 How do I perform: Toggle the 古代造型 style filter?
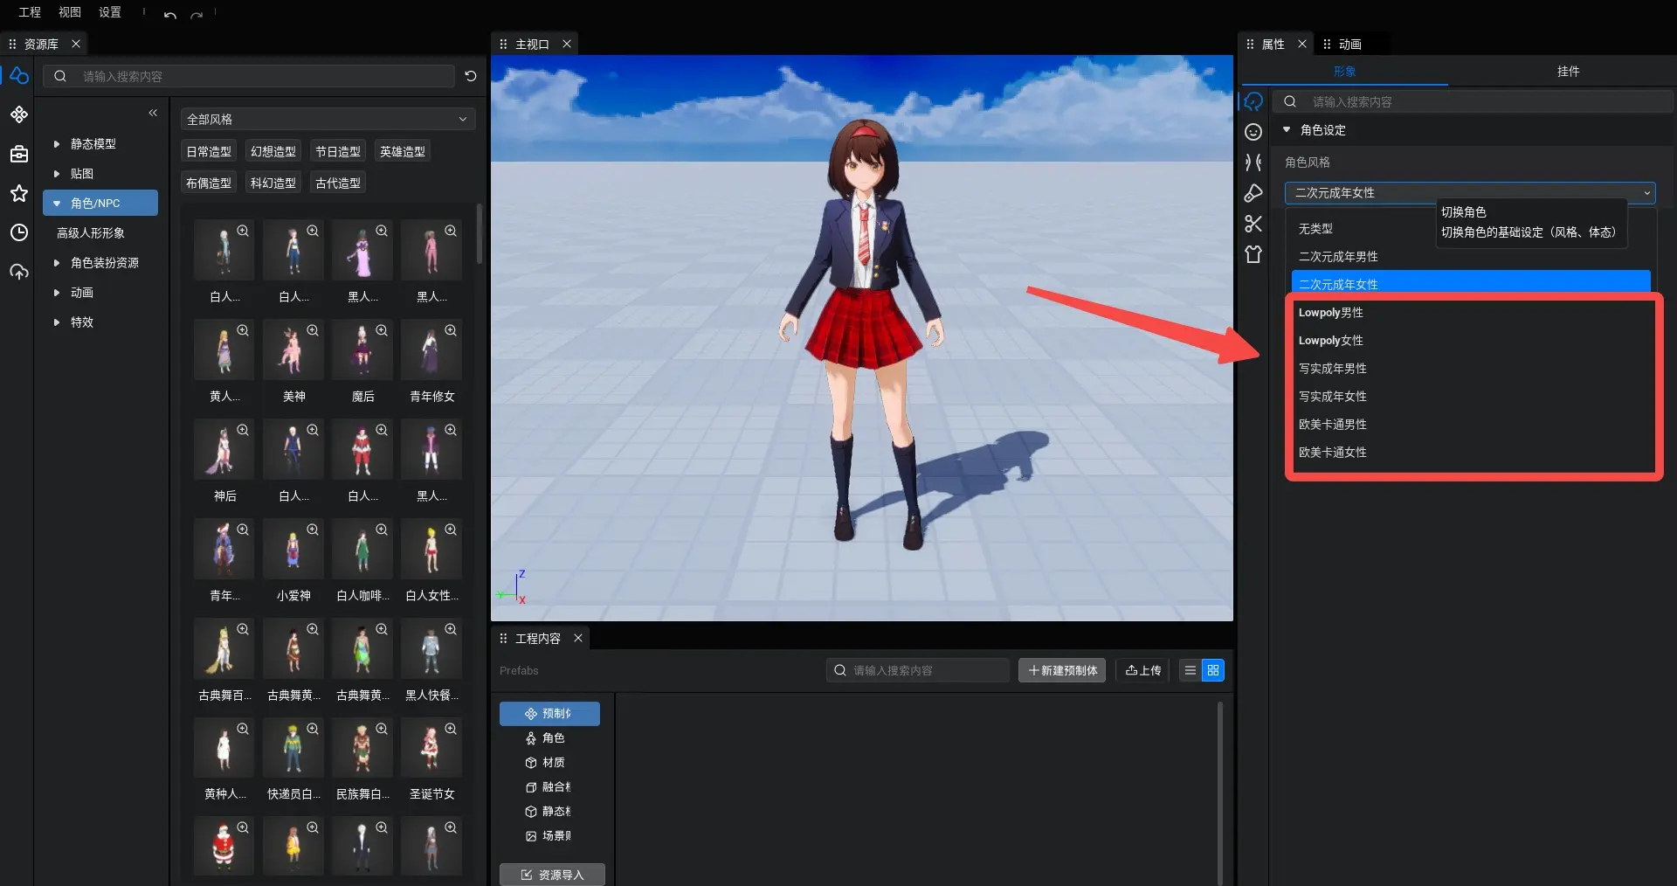(338, 183)
